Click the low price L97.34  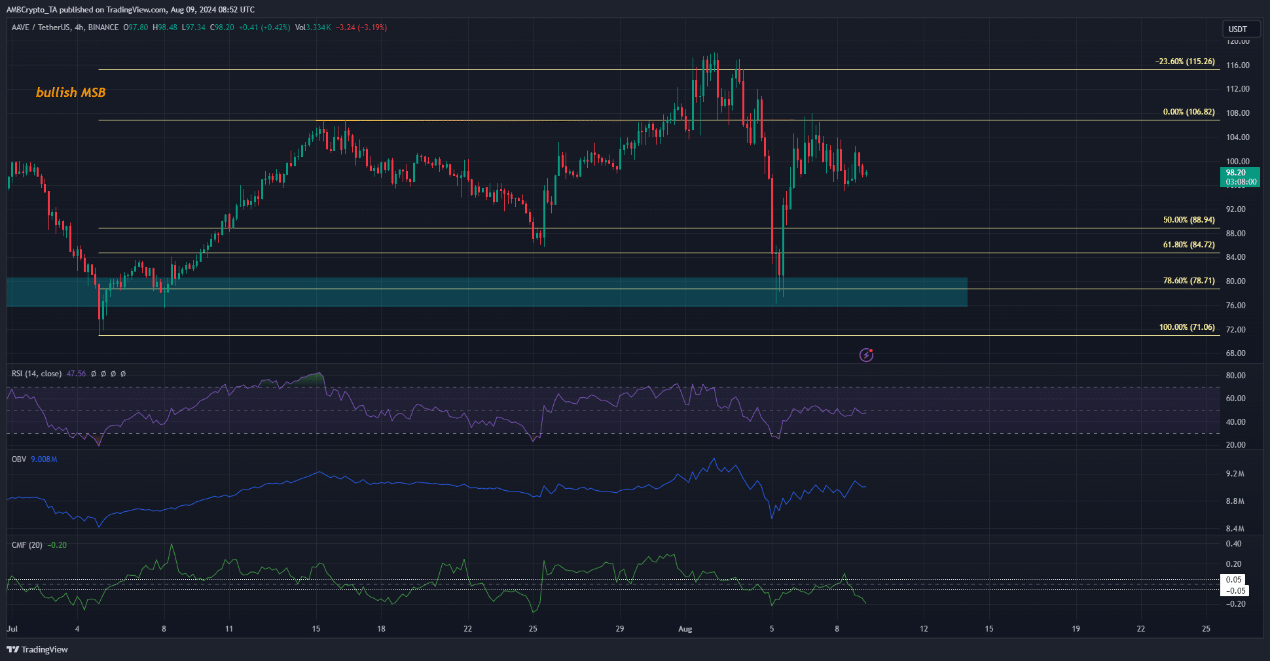pos(194,27)
